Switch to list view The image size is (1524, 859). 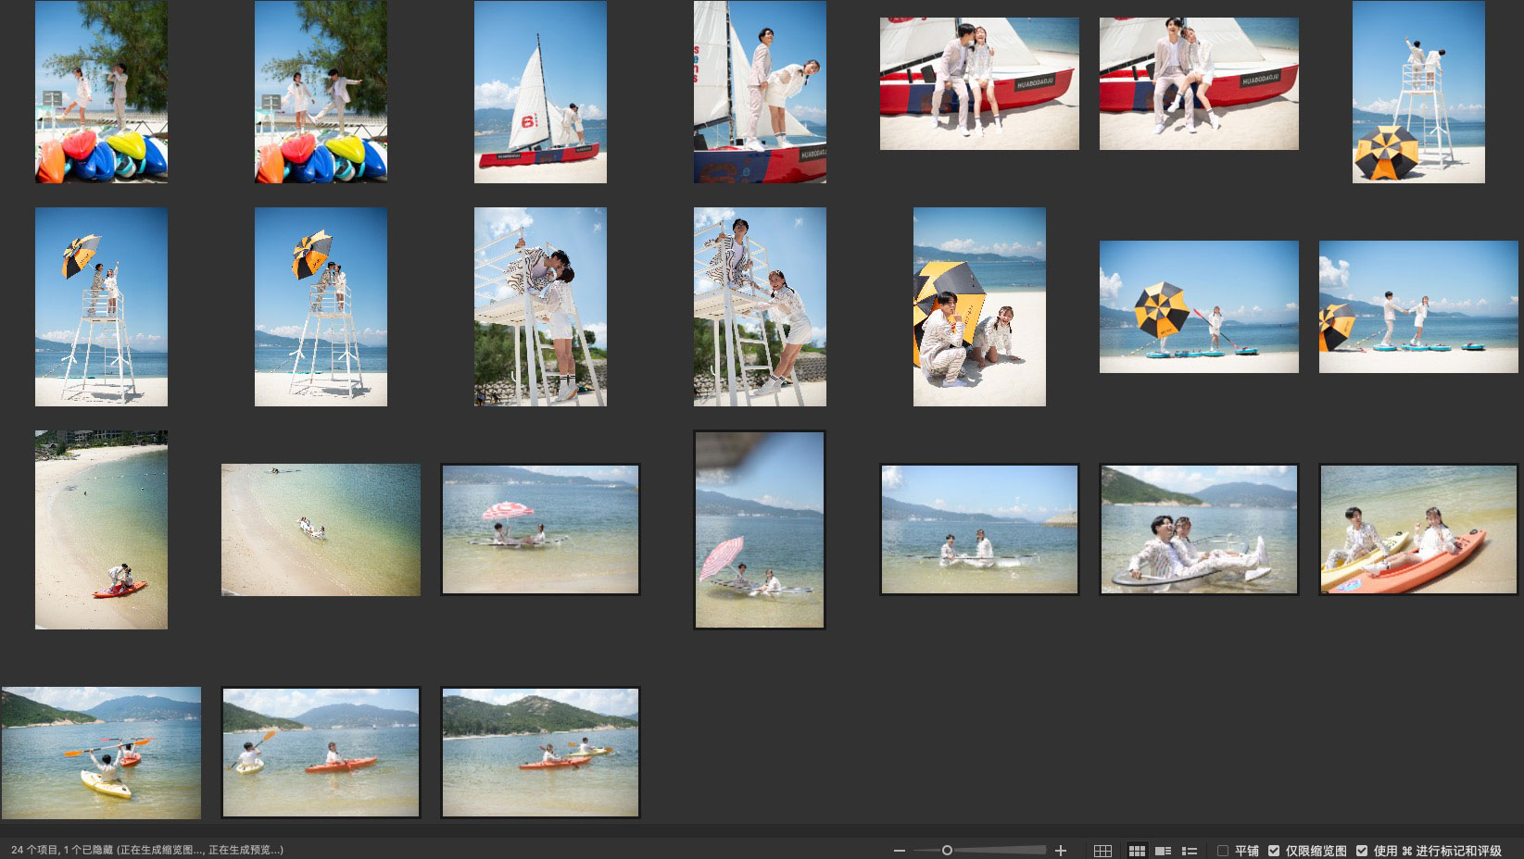[x=1190, y=851]
